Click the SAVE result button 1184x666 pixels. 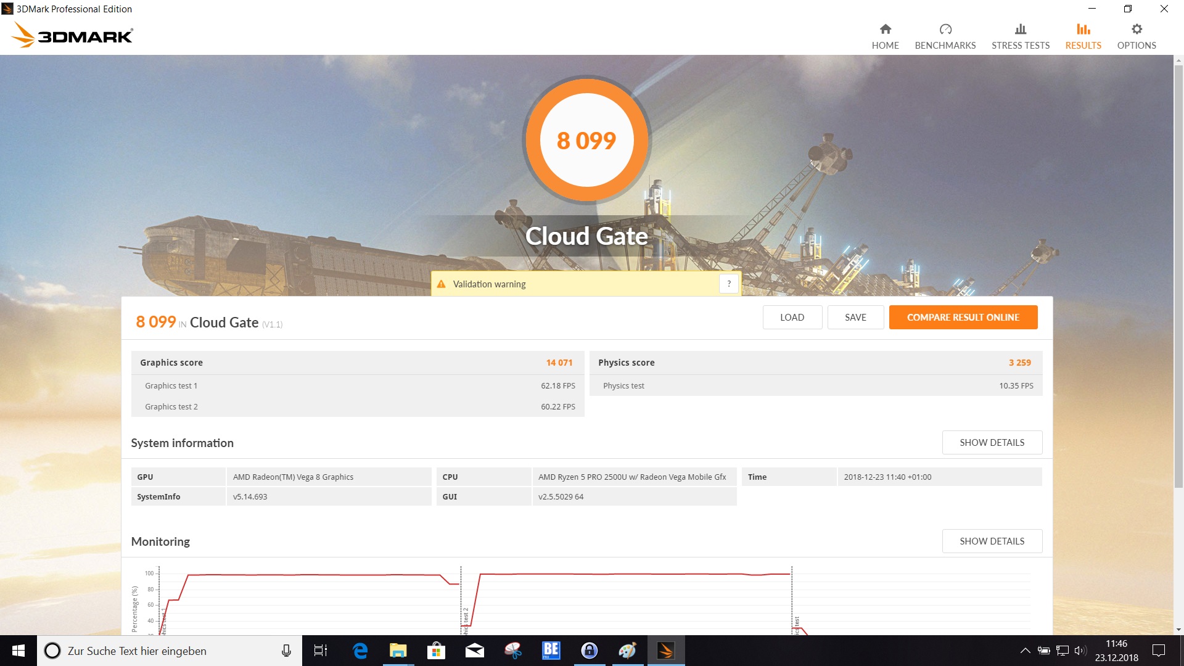click(x=855, y=317)
